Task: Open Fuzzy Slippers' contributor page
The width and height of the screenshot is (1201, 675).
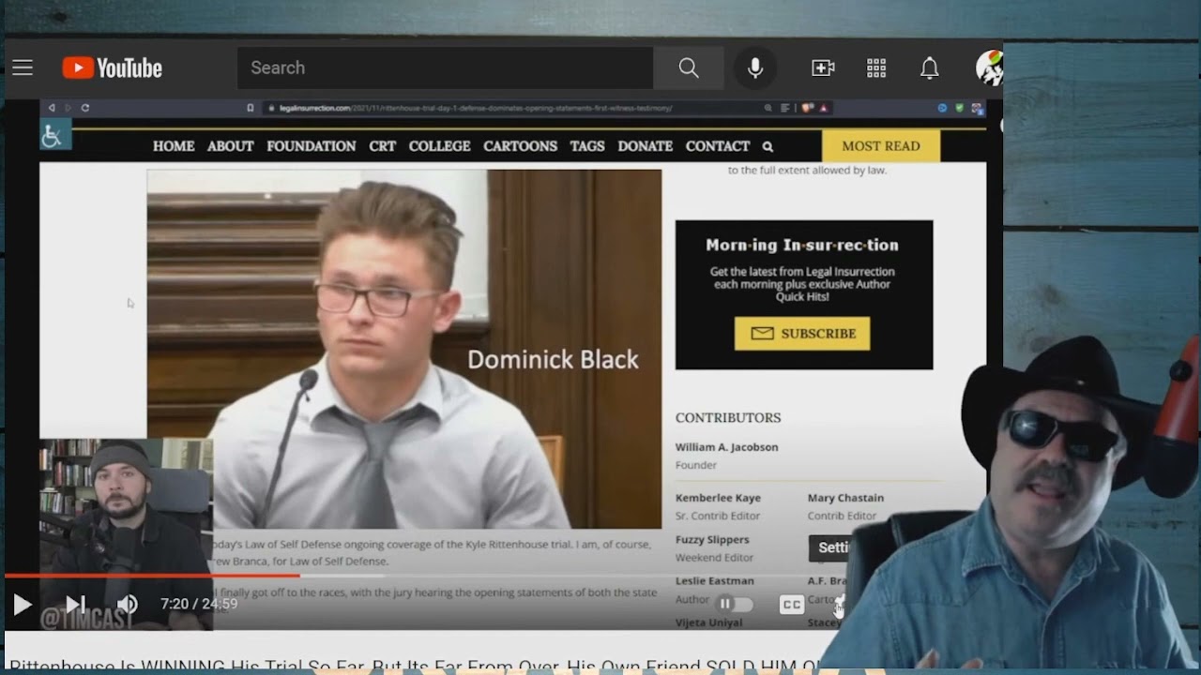Action: click(712, 540)
